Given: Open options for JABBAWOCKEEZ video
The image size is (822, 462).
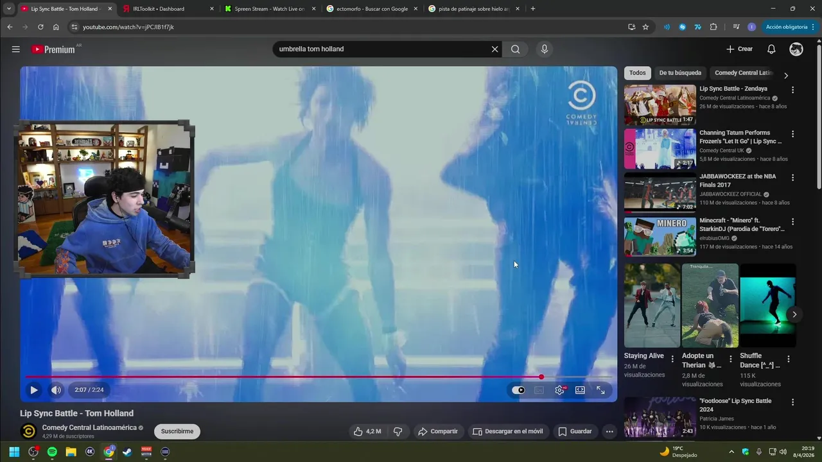Looking at the screenshot, I should (792, 178).
